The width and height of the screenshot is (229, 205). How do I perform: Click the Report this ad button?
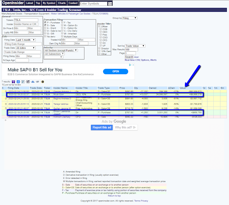tap(102, 128)
